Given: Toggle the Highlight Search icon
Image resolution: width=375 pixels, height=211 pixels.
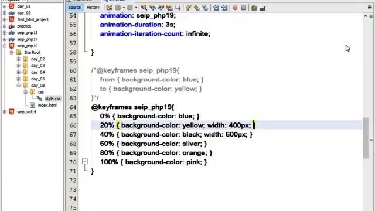Looking at the screenshot, I should click(x=169, y=8).
